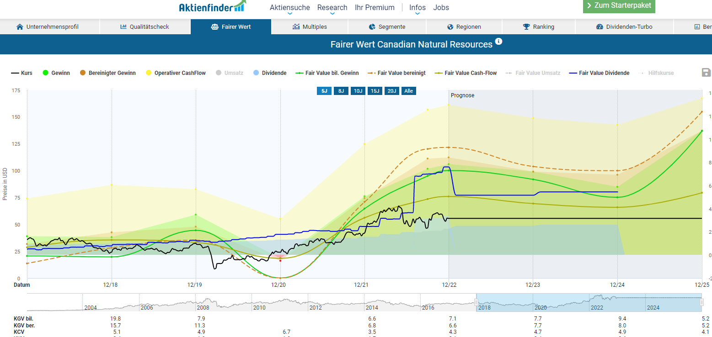Click the right handle of the range navigator
The width and height of the screenshot is (712, 337).
tap(702, 302)
